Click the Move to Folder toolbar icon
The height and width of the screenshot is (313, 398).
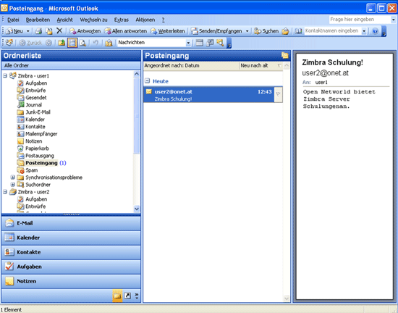49,31
